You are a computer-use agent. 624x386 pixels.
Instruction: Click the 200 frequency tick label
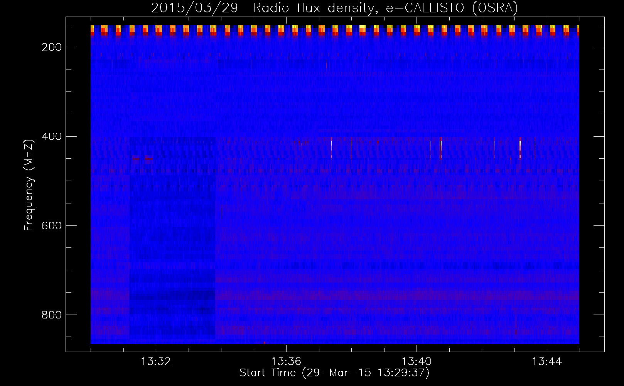52,47
